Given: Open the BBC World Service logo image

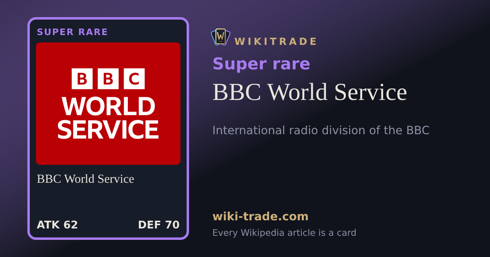Looking at the screenshot, I should coord(108,104).
